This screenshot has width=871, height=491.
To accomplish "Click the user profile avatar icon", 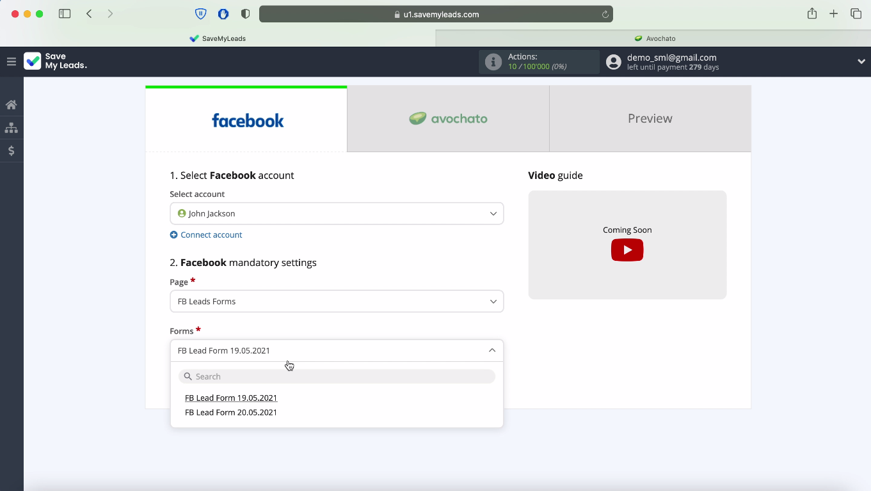I will [613, 61].
